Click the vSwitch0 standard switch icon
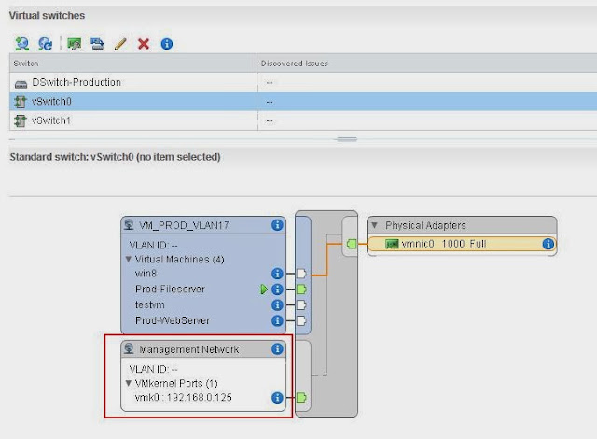The width and height of the screenshot is (597, 439). (x=21, y=102)
